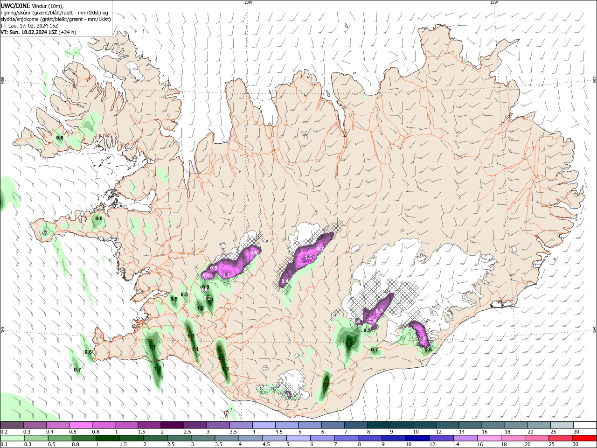Select the lower legend swatch between 20 and 25
Viewport: 597px width, 448px height.
coord(538,438)
